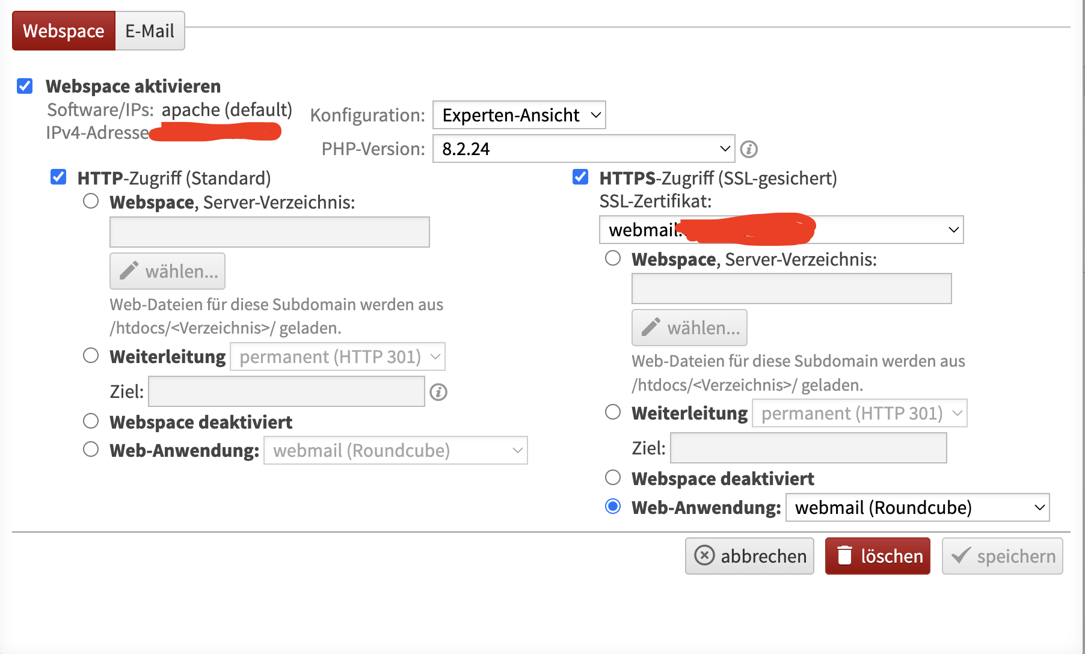Select HTTPS Weiterleitung radio option
The height and width of the screenshot is (654, 1085).
pos(613,412)
